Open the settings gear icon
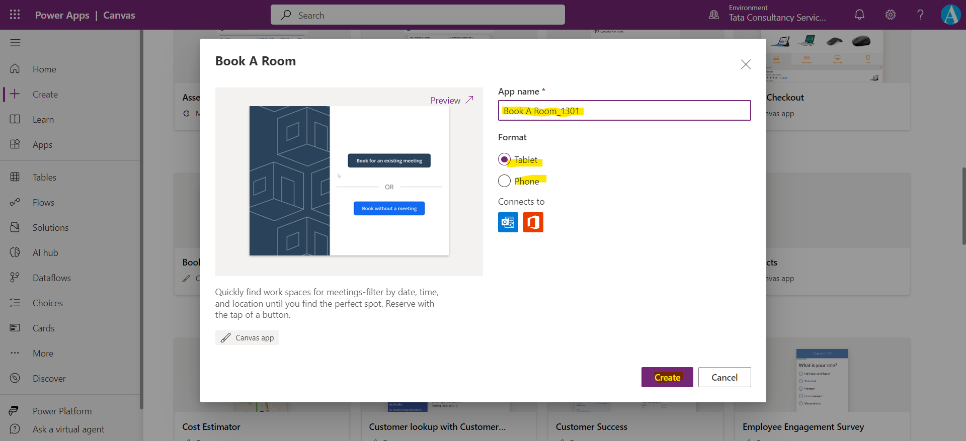This screenshot has width=966, height=441. 890,15
